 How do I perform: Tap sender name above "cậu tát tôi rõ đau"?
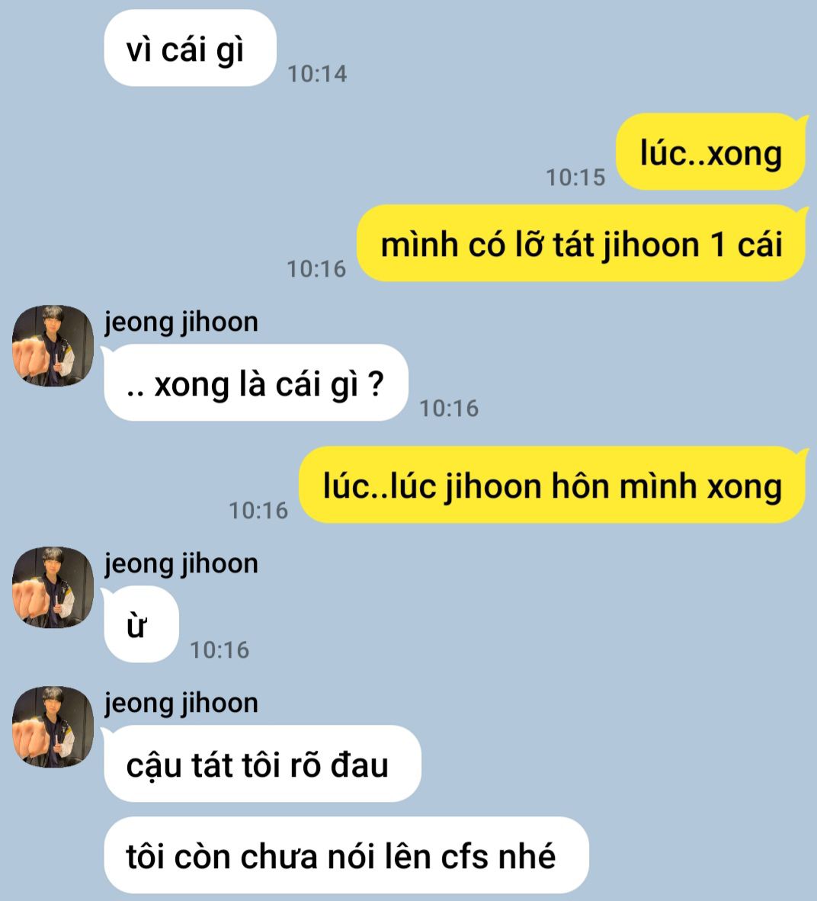[x=181, y=703]
